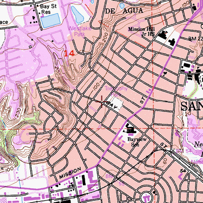Click the Westlake Park pond
This screenshot has height=203, width=203.
(x=77, y=15)
